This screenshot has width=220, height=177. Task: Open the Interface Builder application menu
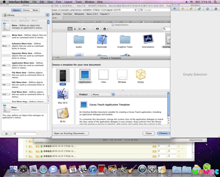coord(19,2)
